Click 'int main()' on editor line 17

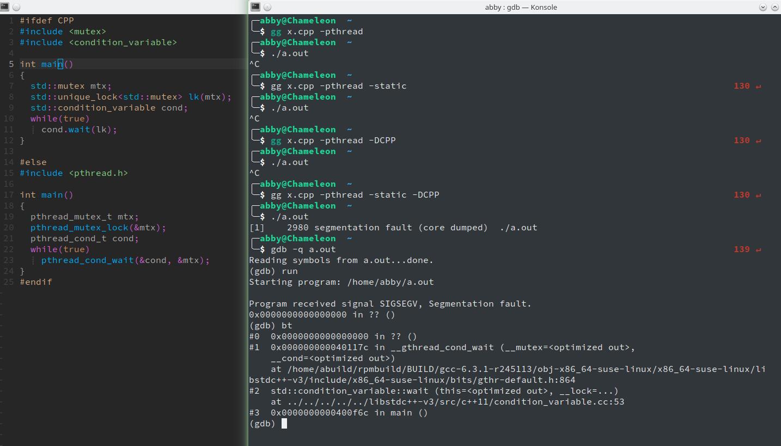pos(46,195)
